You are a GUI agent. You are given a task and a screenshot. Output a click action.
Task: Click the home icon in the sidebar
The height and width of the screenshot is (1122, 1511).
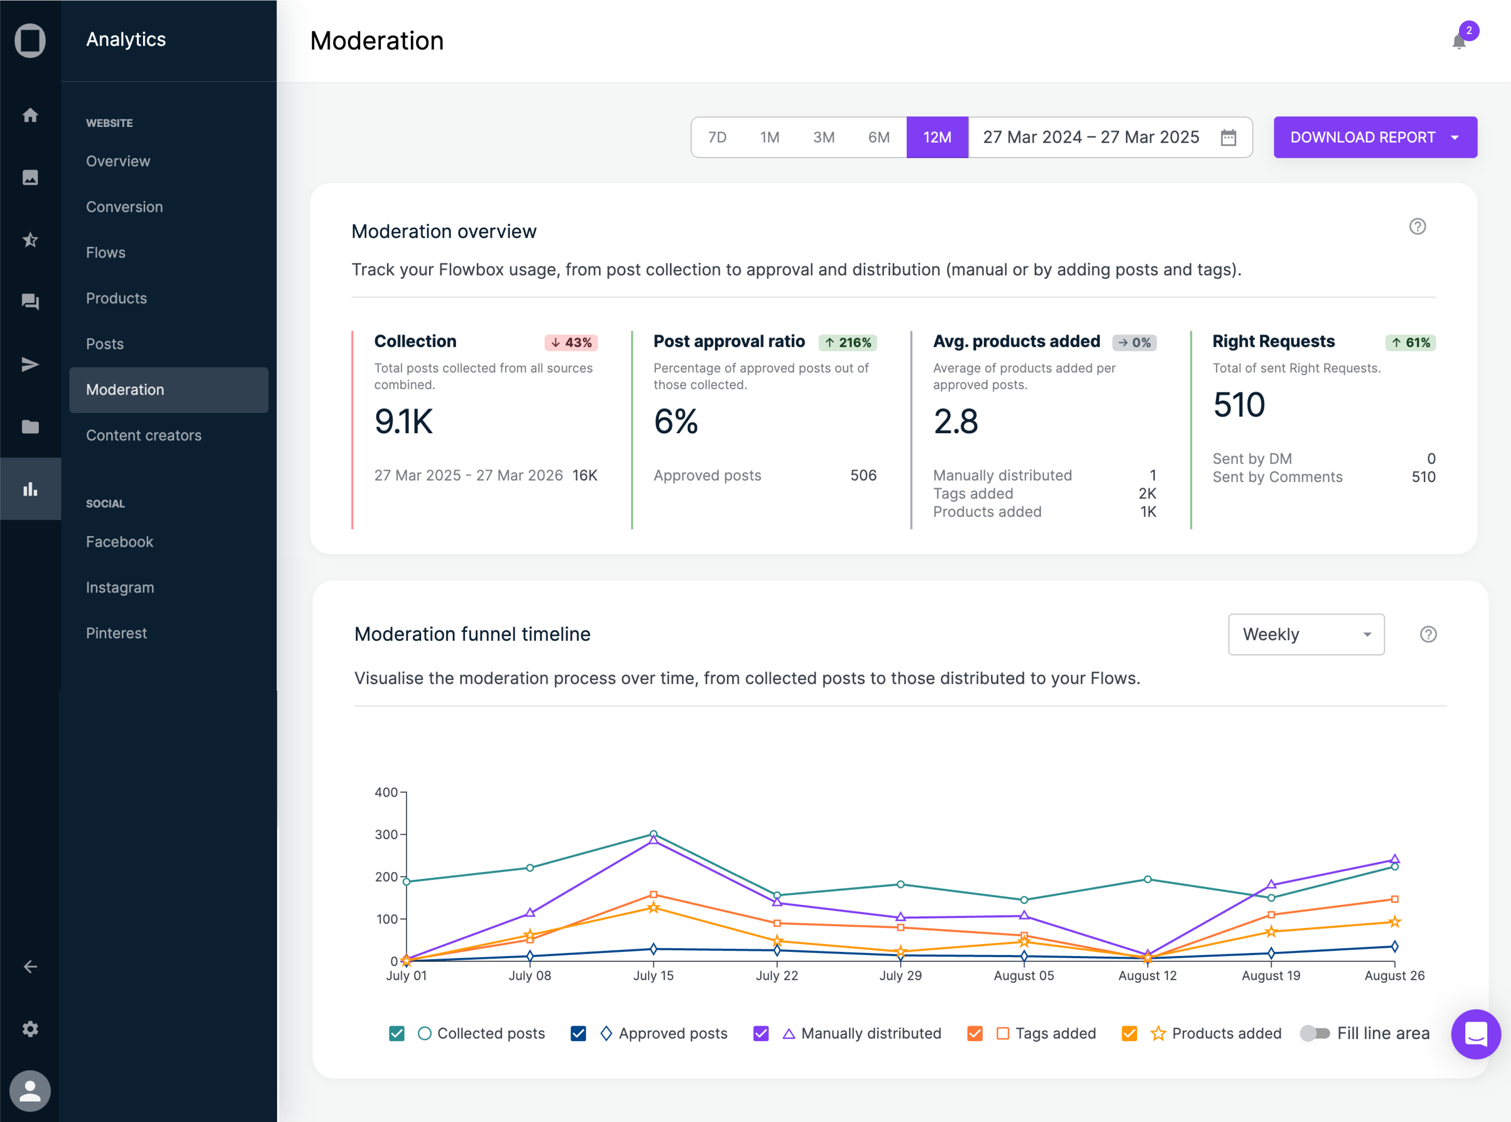(x=30, y=115)
